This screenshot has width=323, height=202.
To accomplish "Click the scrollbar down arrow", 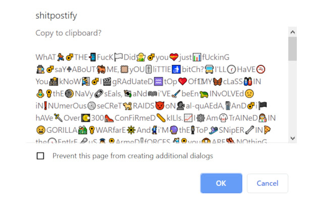I will [x=293, y=138].
